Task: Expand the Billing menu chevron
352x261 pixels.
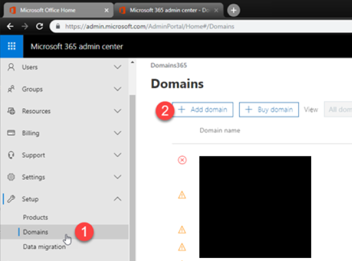Action: point(117,133)
